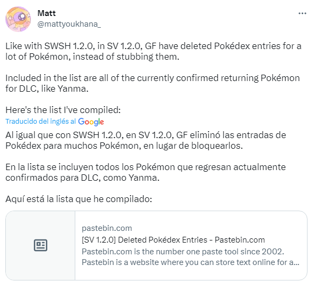The image size is (315, 289).
Task: Click the Google logo in translation notice
Action: [91, 122]
